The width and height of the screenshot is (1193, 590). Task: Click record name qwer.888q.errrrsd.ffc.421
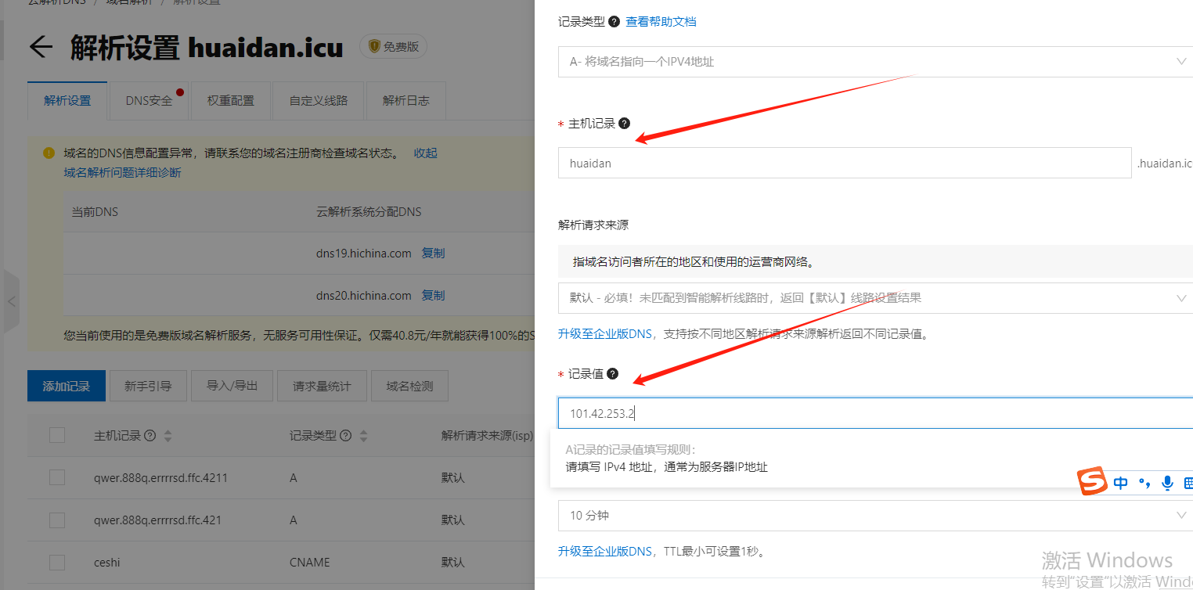pyautogui.click(x=157, y=520)
